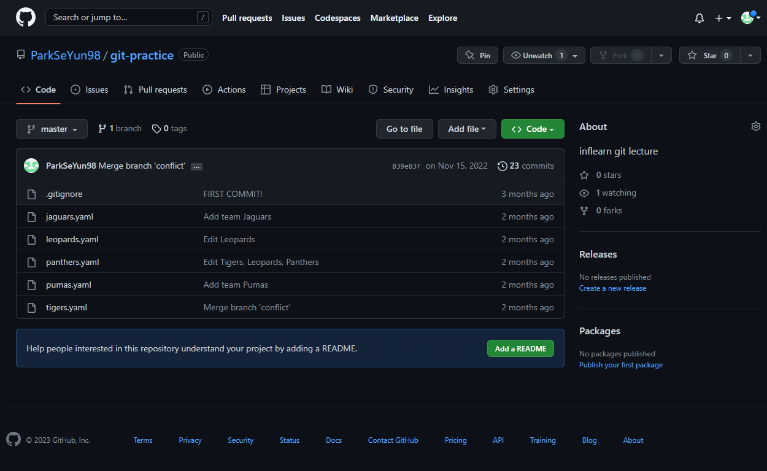The height and width of the screenshot is (471, 767).
Task: Click Issues in top navigation
Action: [x=293, y=18]
